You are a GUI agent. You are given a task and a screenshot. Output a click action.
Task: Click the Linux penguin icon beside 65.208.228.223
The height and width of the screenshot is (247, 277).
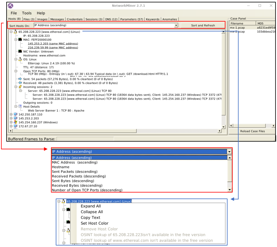pos(16,32)
